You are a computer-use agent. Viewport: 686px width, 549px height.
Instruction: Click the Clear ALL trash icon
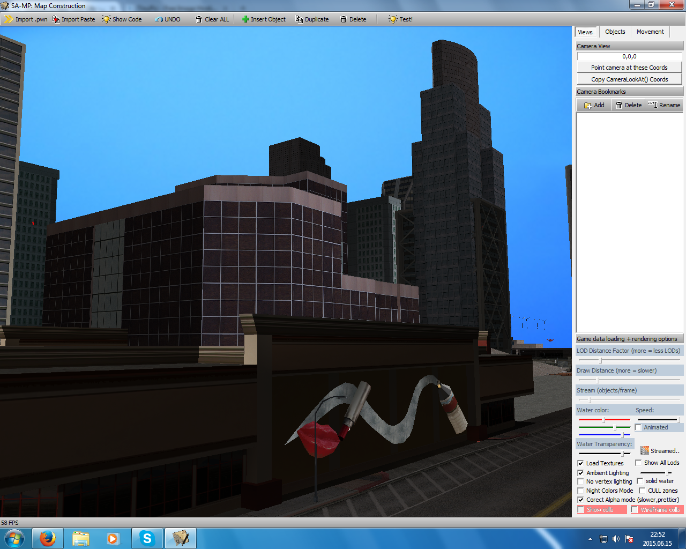pyautogui.click(x=199, y=19)
